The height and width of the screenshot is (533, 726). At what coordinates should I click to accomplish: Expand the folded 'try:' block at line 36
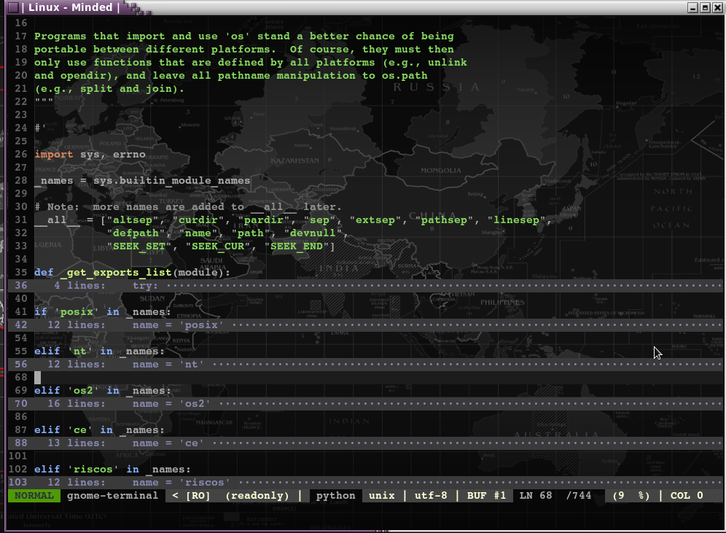366,285
